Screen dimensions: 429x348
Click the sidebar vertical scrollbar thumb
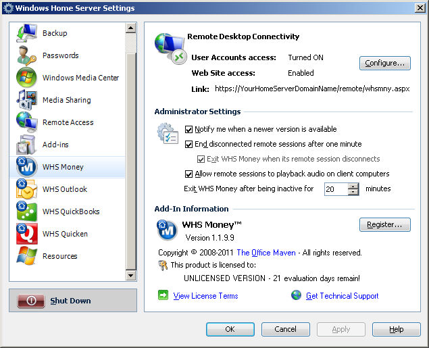131,161
